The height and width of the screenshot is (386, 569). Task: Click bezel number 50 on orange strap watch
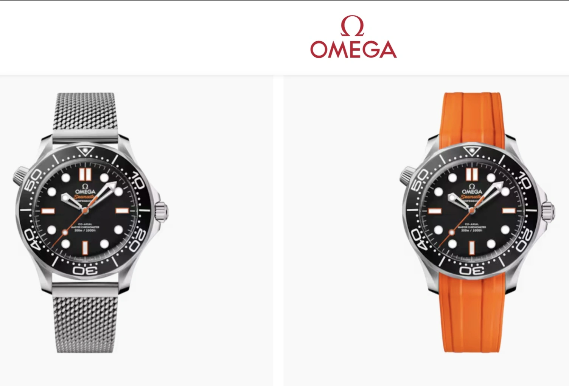pos(420,180)
